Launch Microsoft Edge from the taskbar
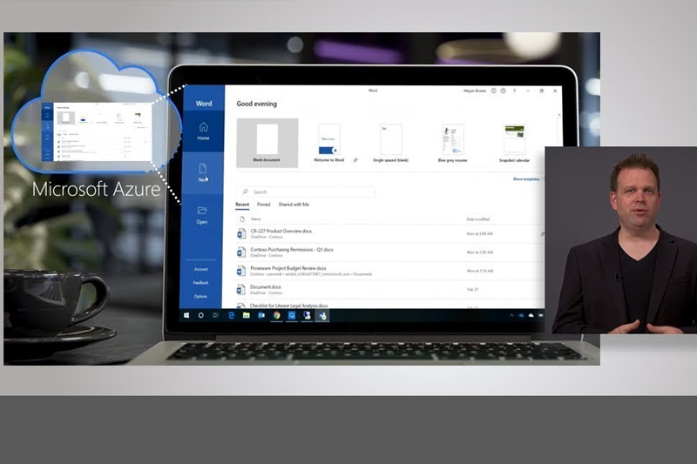 click(x=231, y=315)
